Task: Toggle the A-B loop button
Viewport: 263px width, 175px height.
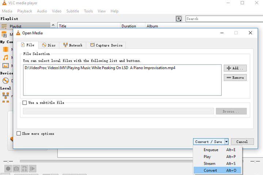Action: (24, 169)
